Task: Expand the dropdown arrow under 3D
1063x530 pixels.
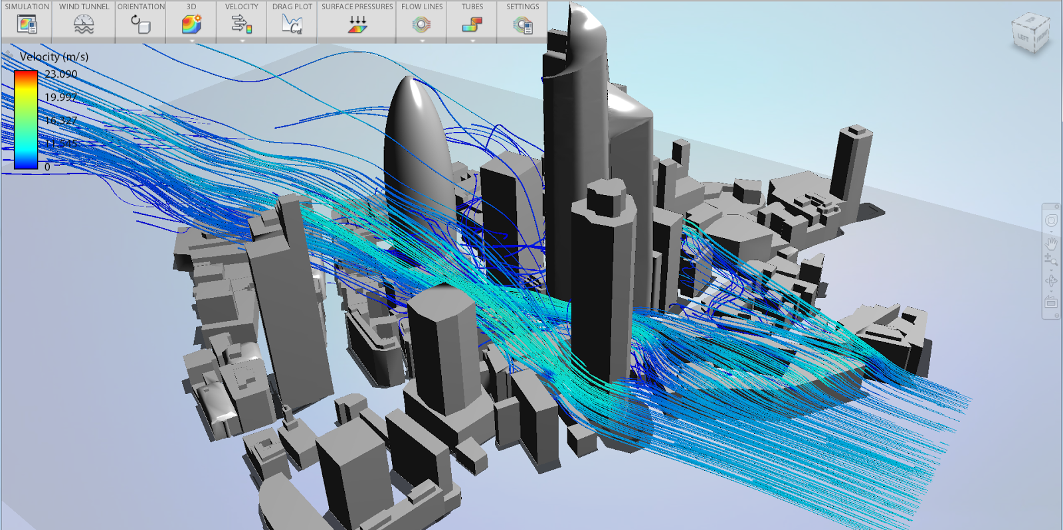Action: point(191,41)
